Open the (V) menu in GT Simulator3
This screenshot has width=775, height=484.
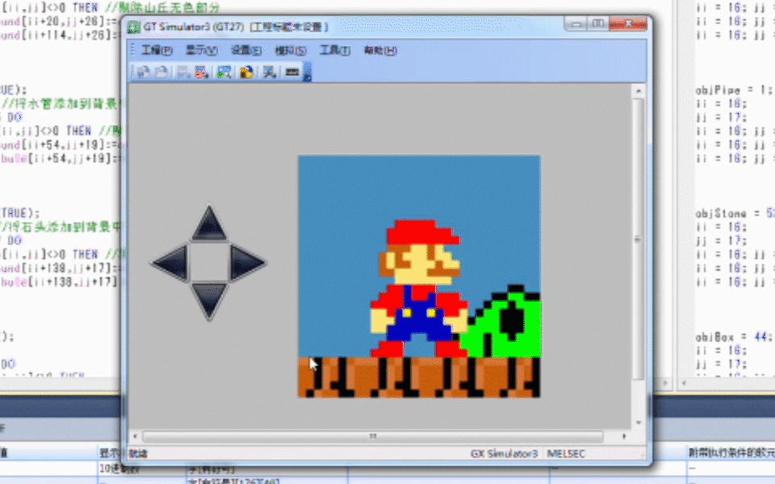[x=201, y=50]
